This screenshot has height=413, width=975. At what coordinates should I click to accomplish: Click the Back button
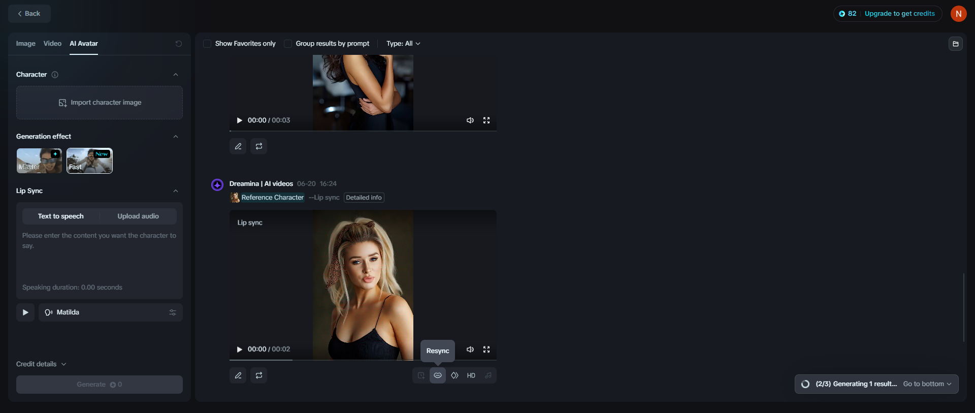[x=29, y=14]
